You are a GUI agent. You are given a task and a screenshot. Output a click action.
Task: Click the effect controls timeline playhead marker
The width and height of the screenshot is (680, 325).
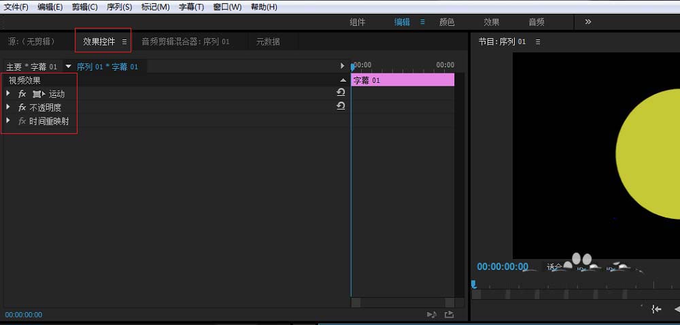coord(352,67)
